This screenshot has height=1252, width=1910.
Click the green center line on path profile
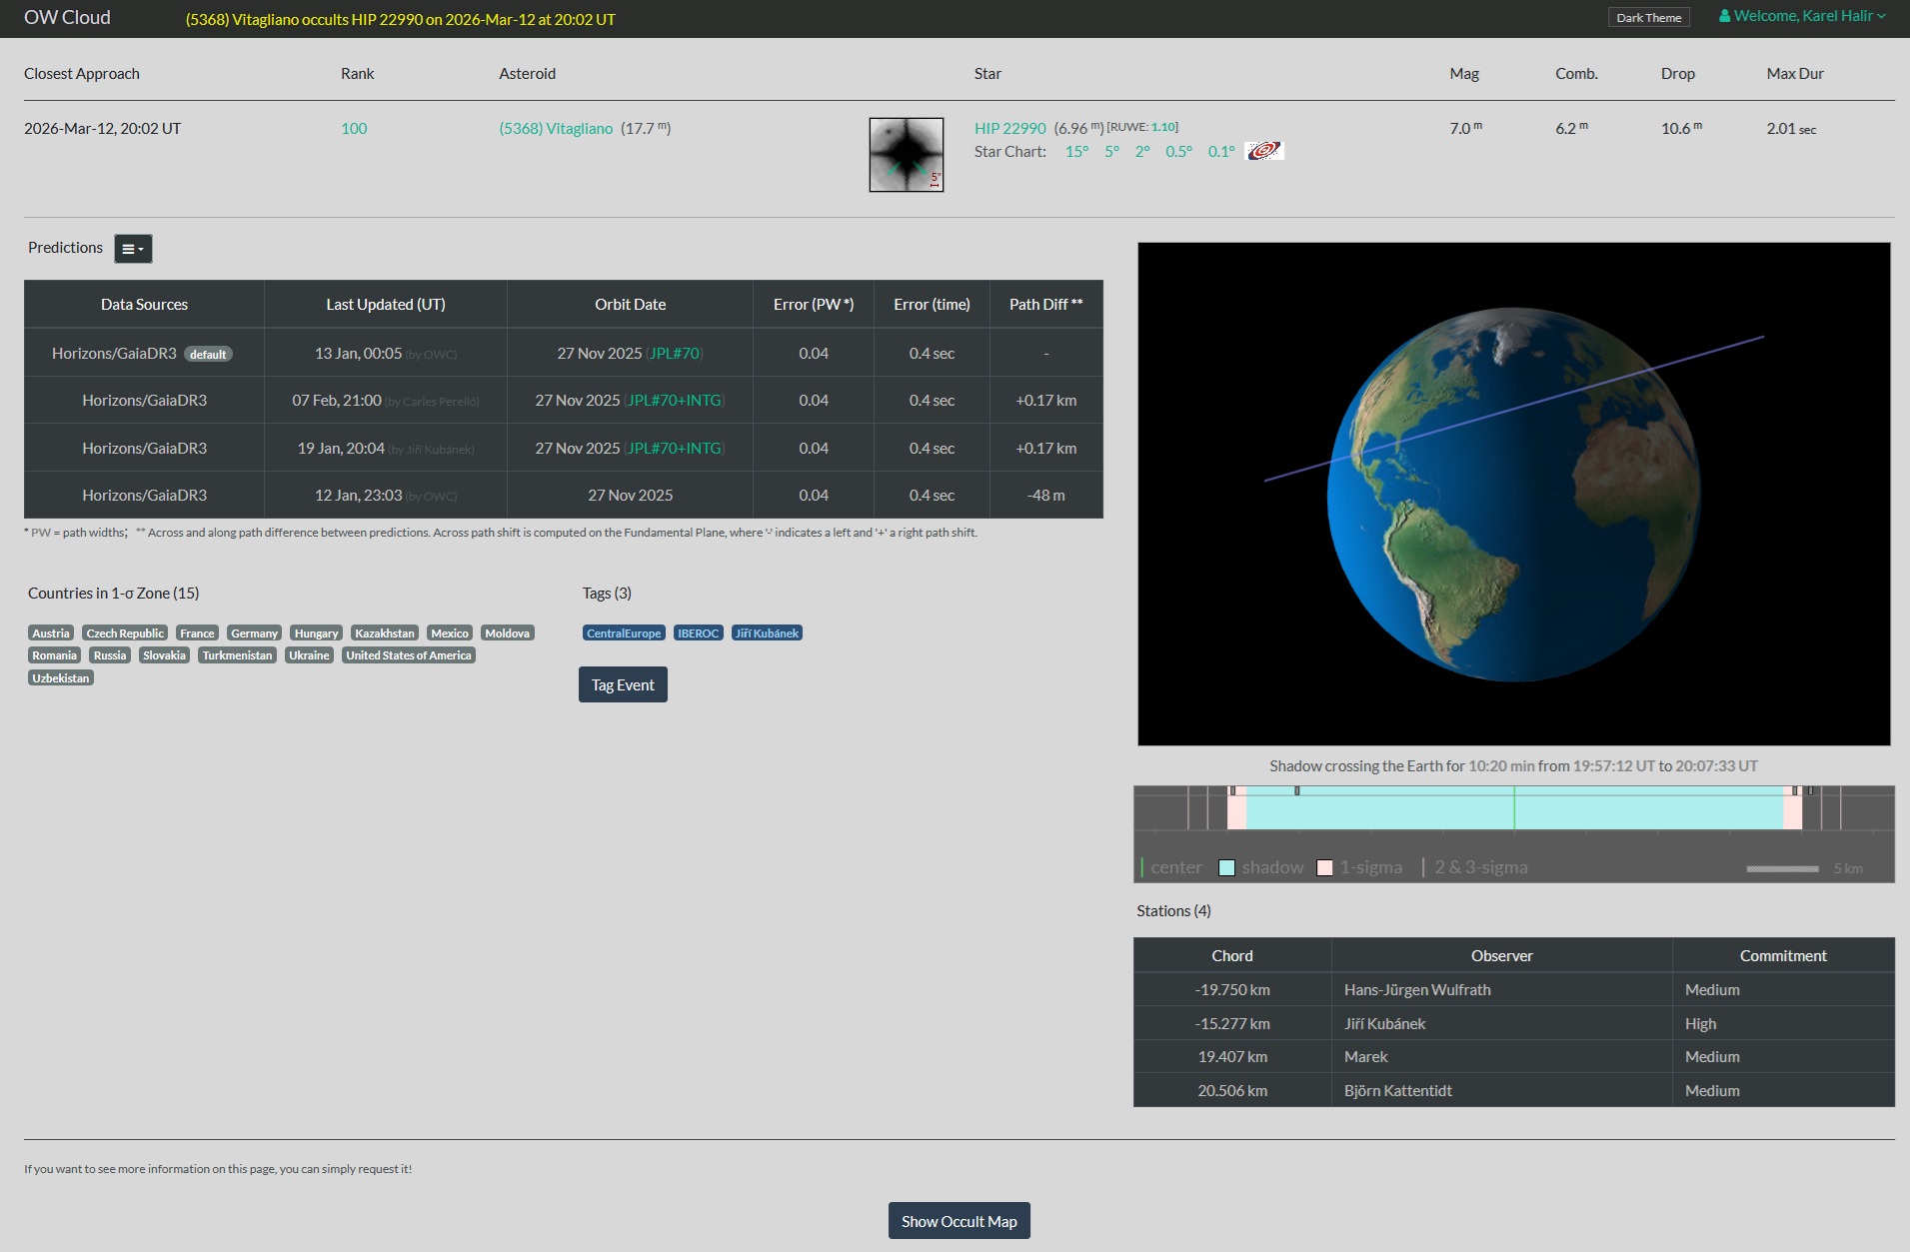(x=1513, y=807)
